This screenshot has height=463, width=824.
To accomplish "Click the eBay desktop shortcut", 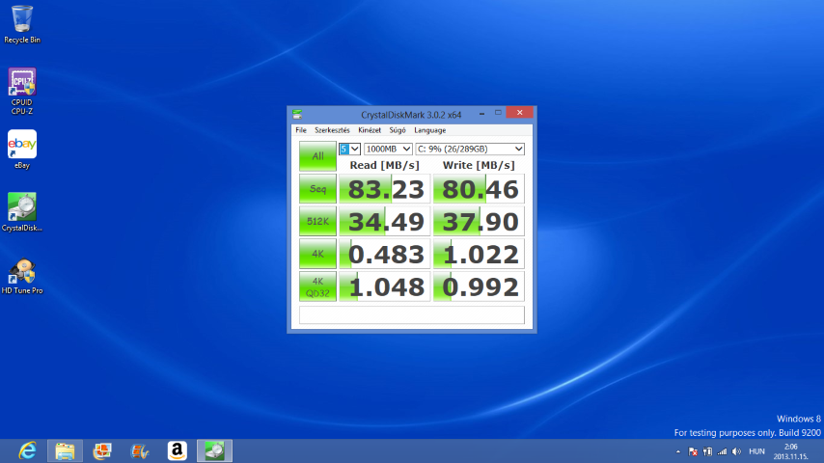I will (x=22, y=145).
